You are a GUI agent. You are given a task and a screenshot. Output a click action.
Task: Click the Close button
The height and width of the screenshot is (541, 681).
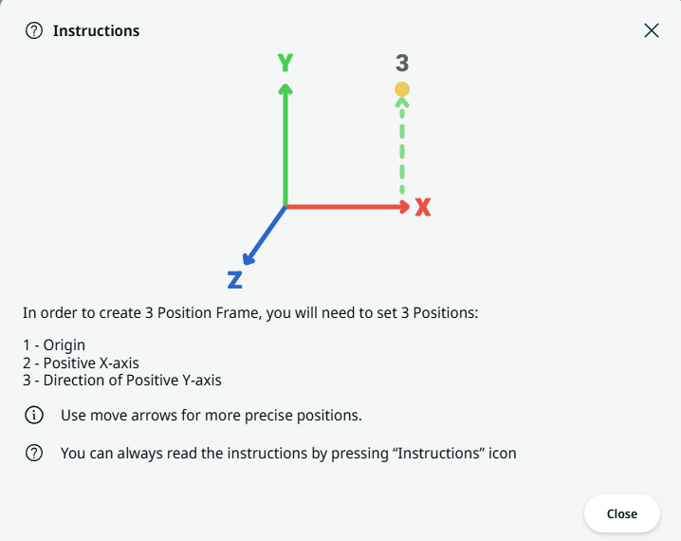621,513
